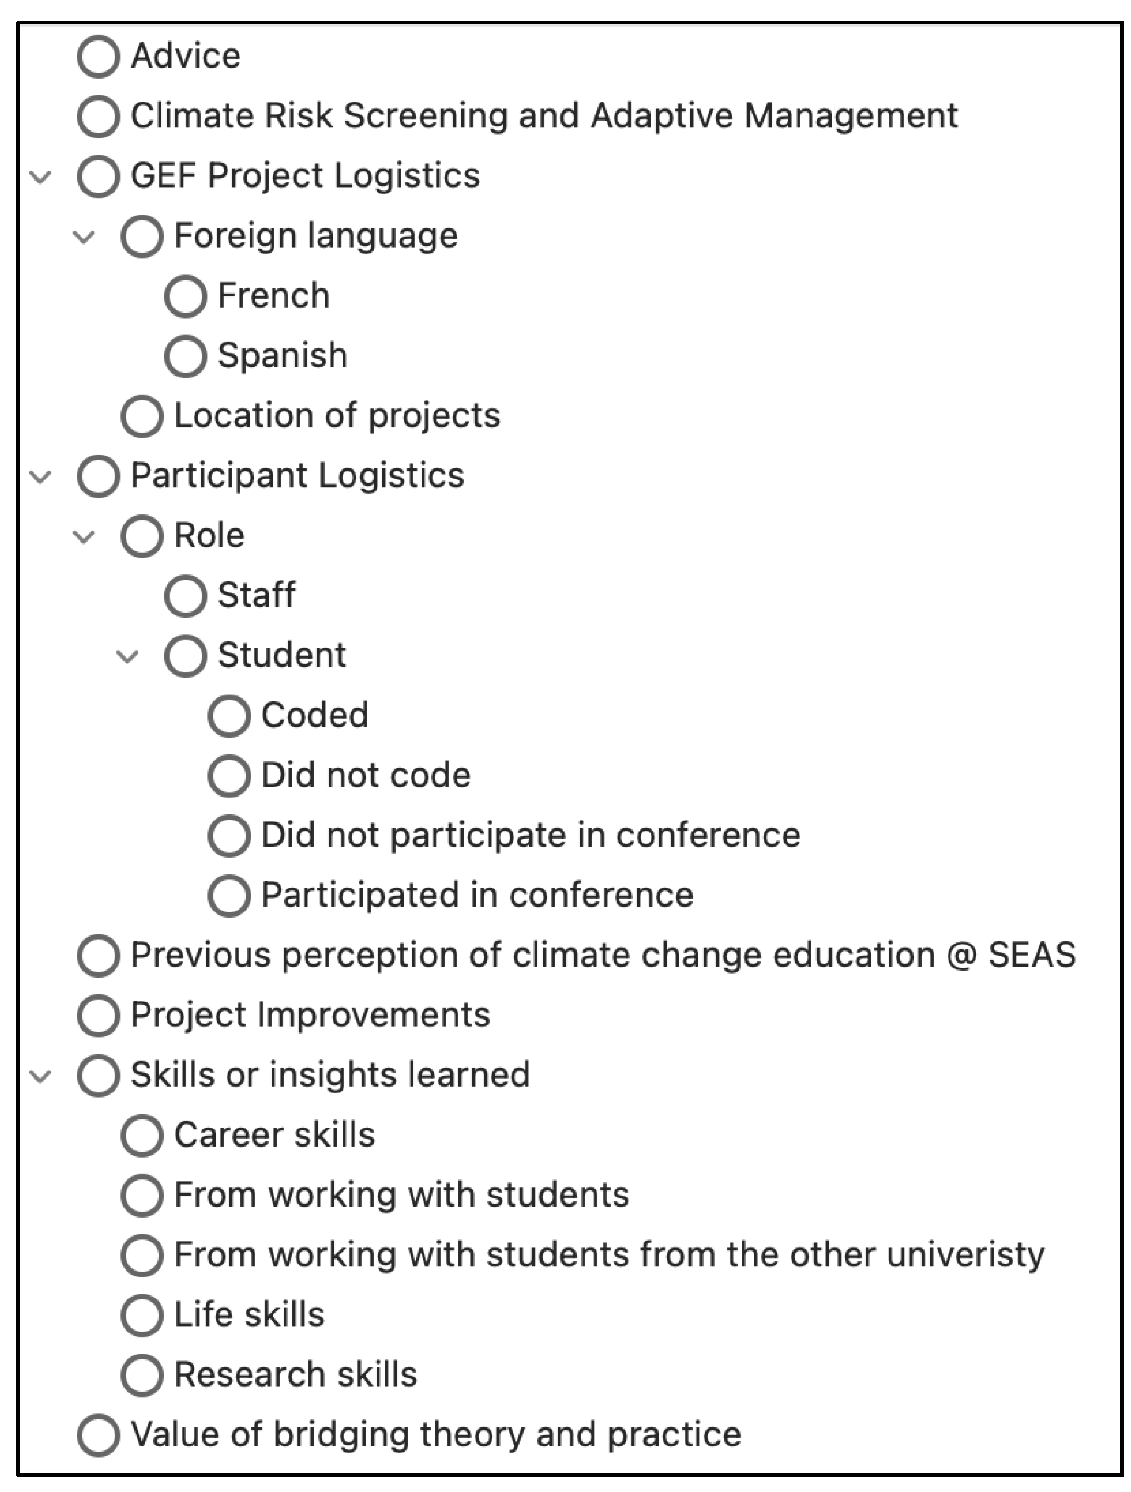Click the circle beside Career skills
This screenshot has height=1492, width=1131.
[142, 1135]
